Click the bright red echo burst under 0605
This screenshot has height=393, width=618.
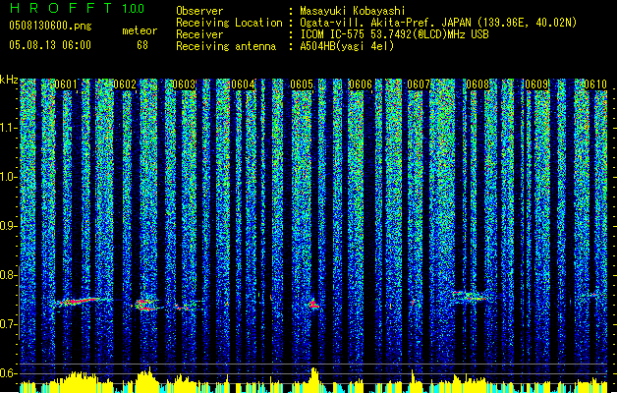coord(313,304)
